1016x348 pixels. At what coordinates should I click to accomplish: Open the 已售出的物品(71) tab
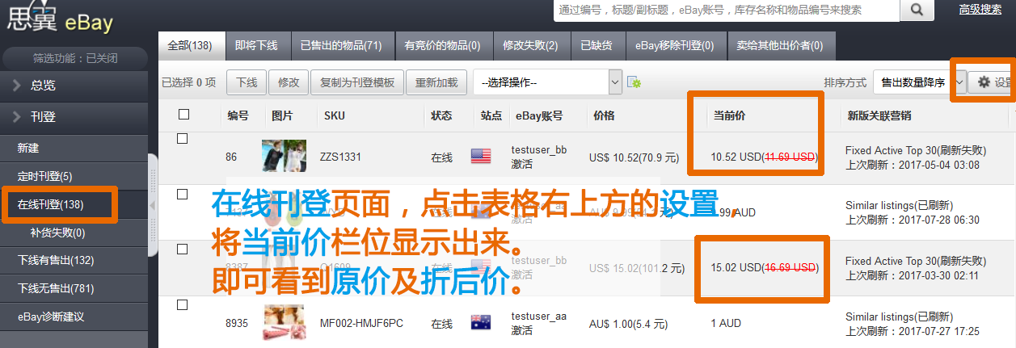click(341, 45)
